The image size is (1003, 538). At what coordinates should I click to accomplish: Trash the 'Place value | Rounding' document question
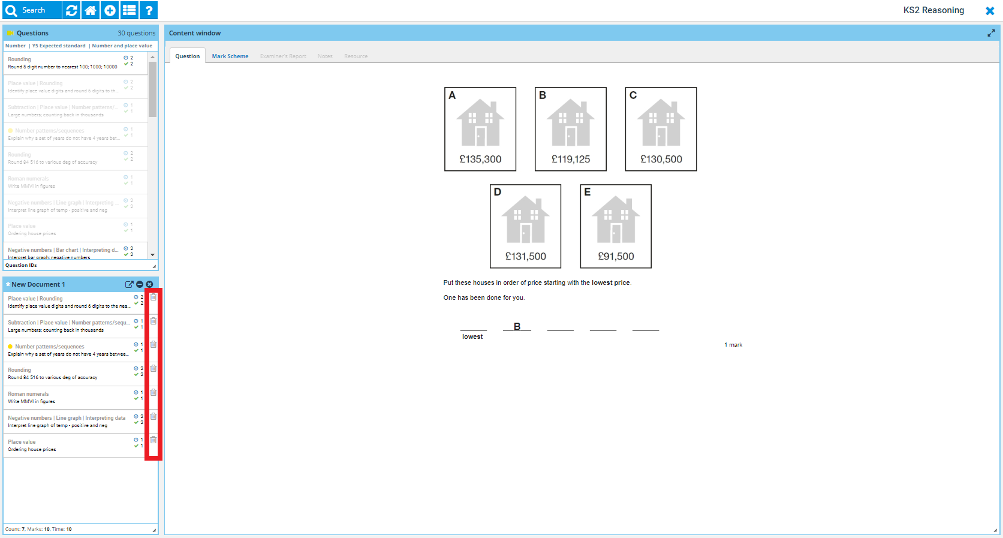153,297
